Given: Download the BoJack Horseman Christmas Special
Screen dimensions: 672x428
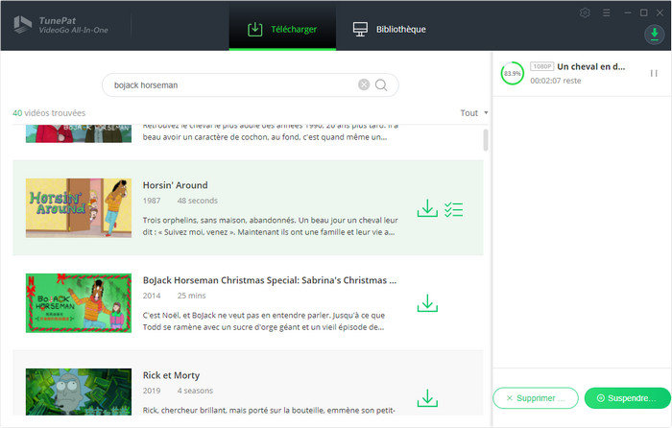Looking at the screenshot, I should pyautogui.click(x=427, y=303).
